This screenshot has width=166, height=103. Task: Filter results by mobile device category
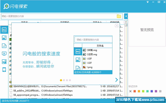(x=4, y=69)
